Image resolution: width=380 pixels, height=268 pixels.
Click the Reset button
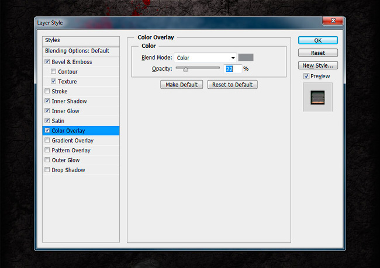(318, 53)
